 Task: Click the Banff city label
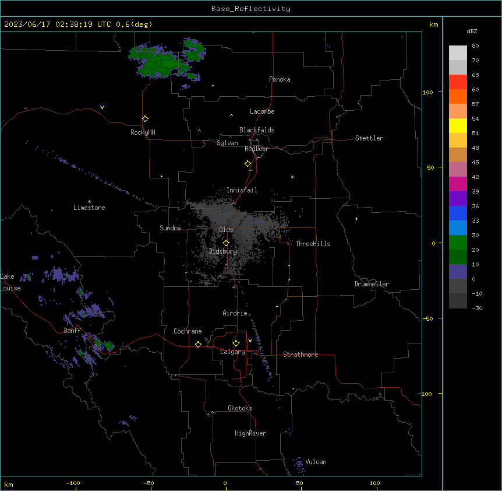coord(72,331)
